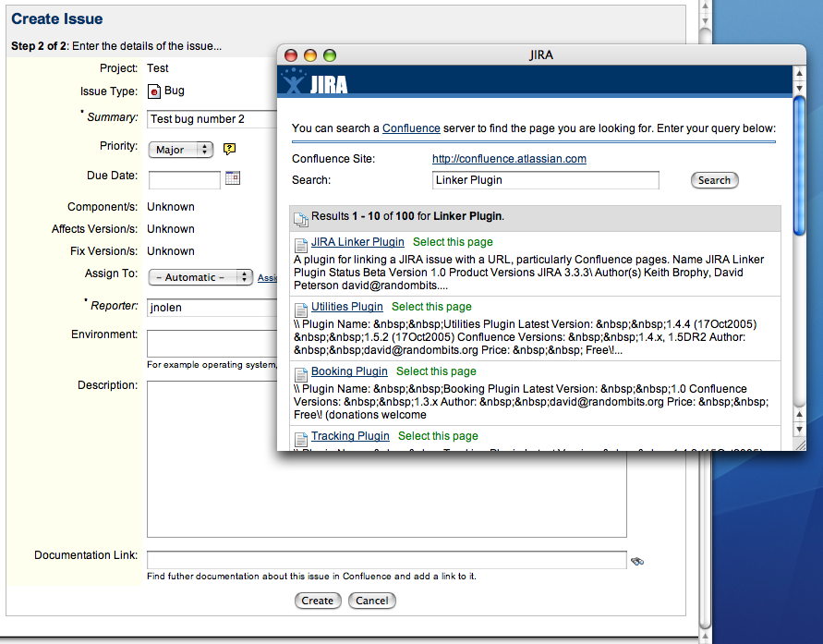Close the JIRA popup window
823x644 pixels.
pos(291,55)
